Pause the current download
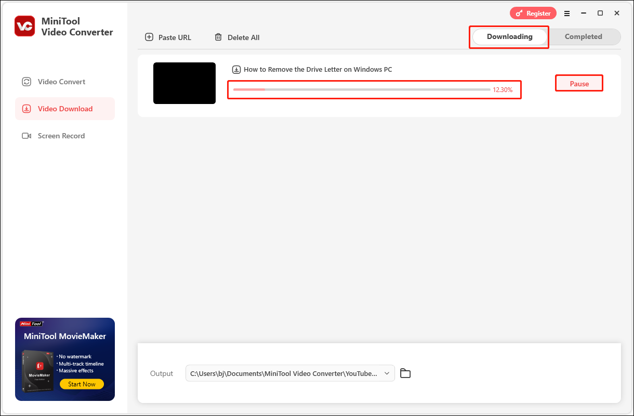This screenshot has width=634, height=416. [x=579, y=84]
